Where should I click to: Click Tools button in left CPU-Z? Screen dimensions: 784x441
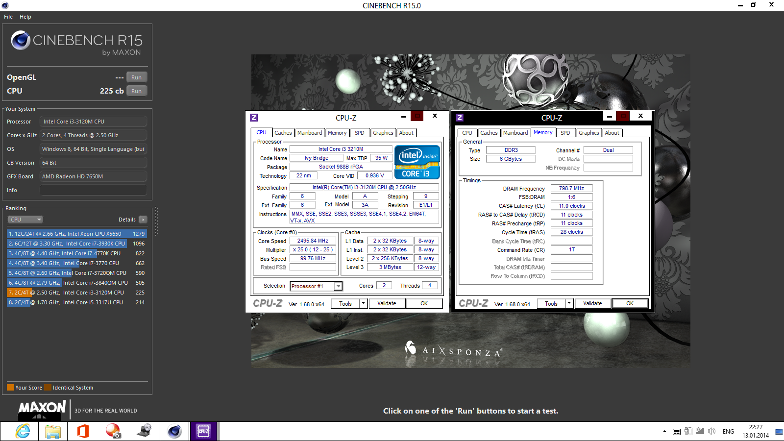[x=346, y=303]
